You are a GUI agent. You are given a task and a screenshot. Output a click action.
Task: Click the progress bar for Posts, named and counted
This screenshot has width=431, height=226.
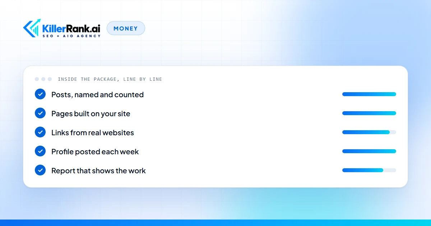[x=369, y=94]
